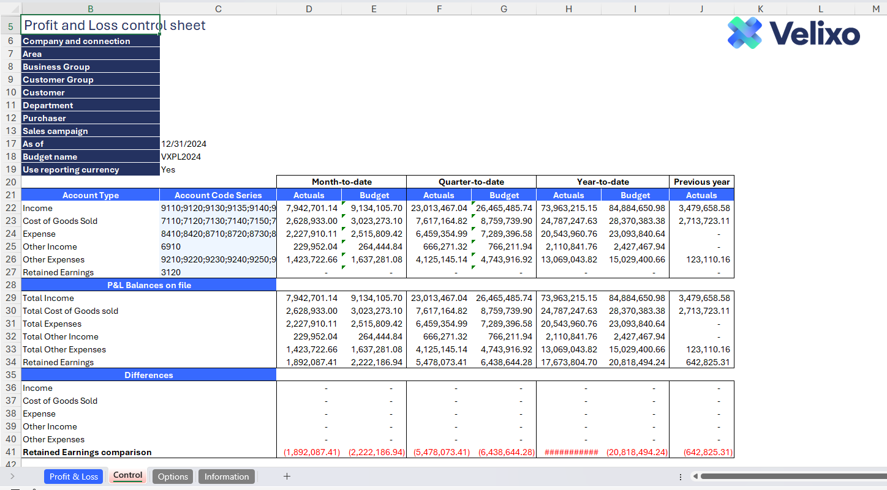887x490 pixels.
Task: Click the three-dot tab bar options handle
Action: click(x=681, y=477)
